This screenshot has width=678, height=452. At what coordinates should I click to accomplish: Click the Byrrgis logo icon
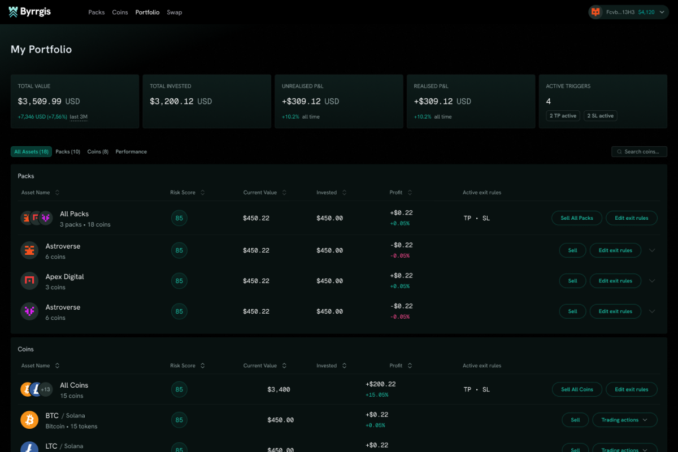pos(14,12)
